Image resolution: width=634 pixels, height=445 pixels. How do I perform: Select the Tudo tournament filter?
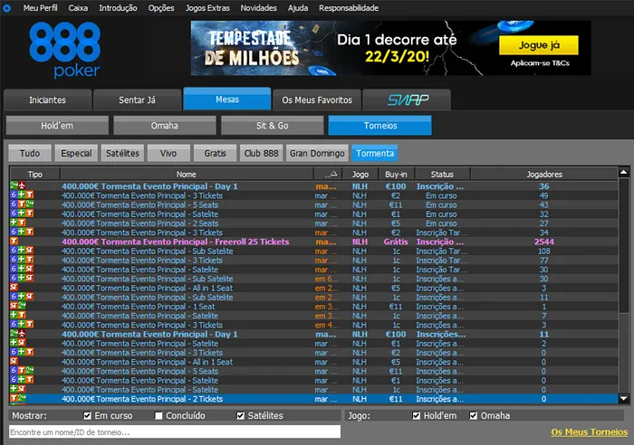[30, 153]
